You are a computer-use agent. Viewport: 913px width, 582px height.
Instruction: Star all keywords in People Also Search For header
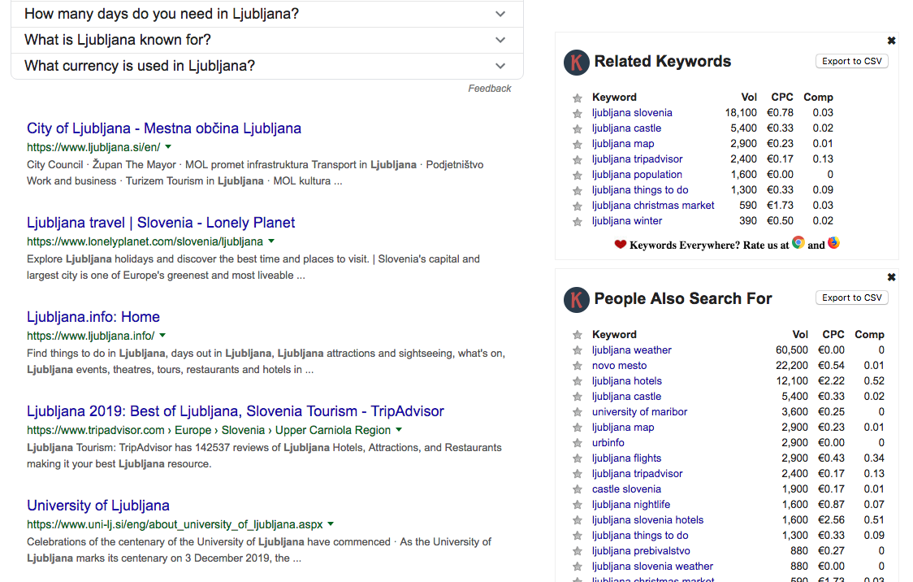(577, 335)
